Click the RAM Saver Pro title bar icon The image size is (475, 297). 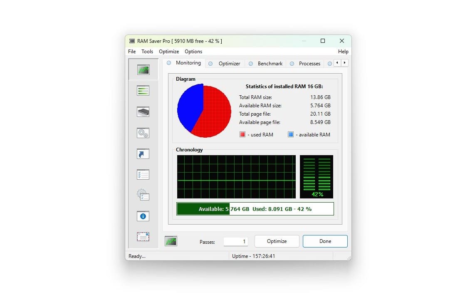point(132,41)
